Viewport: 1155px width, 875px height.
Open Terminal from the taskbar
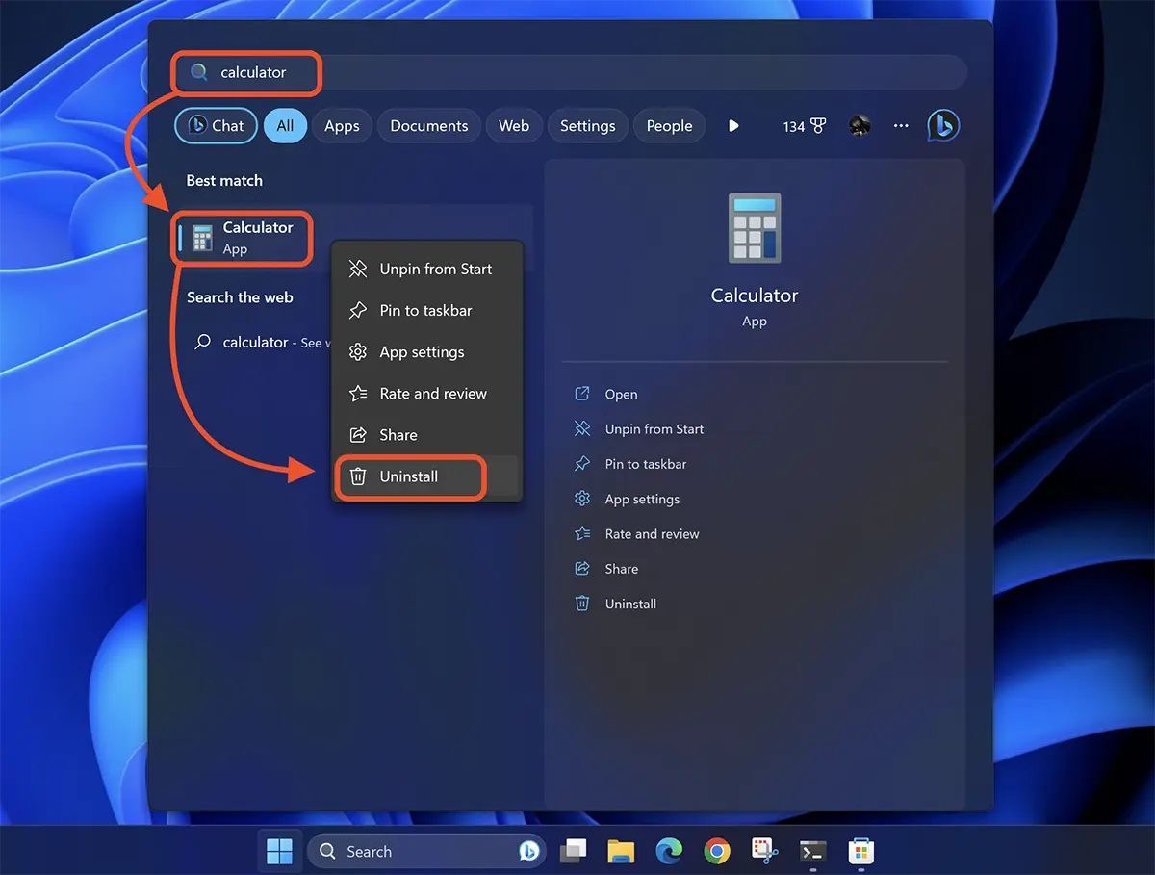tap(813, 851)
